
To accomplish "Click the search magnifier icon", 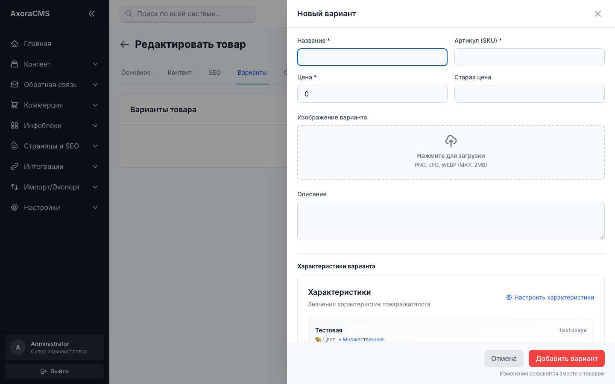I will 129,14.
